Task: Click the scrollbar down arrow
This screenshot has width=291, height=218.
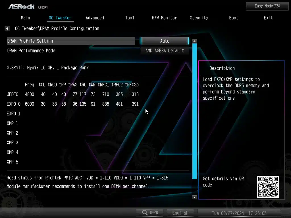Action: [195, 197]
